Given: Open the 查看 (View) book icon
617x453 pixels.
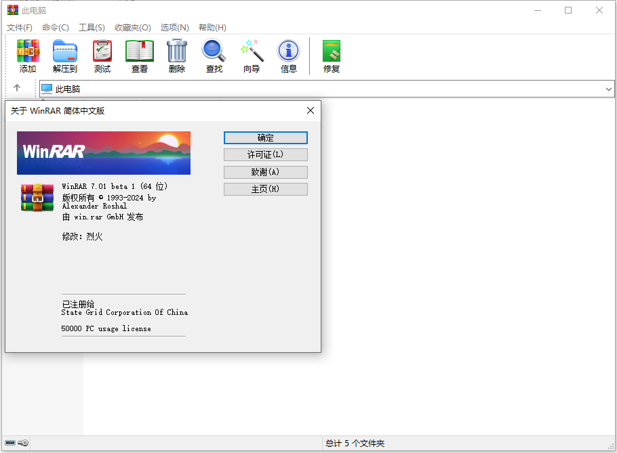Looking at the screenshot, I should pos(140,56).
